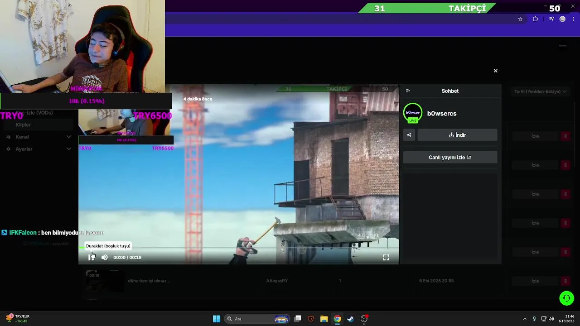Open Task View from the taskbar
The image size is (580, 326).
click(298, 319)
